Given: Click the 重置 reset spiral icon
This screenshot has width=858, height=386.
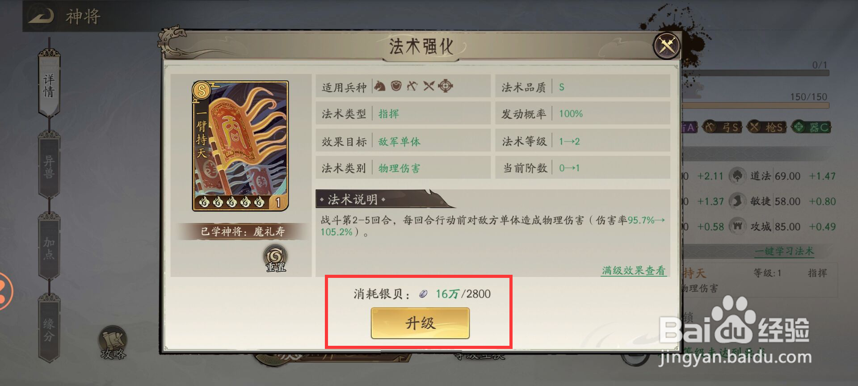Looking at the screenshot, I should click(x=275, y=258).
